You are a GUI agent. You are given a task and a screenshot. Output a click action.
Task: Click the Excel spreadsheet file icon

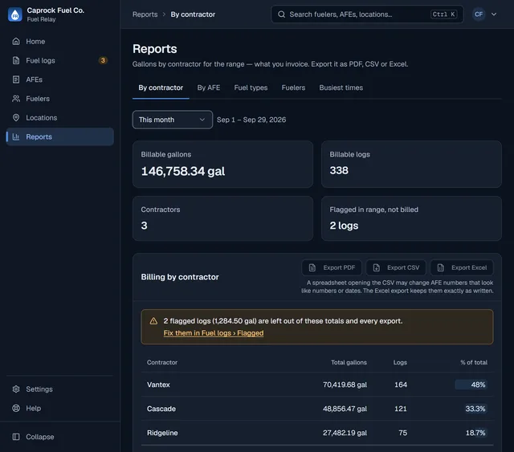pos(441,267)
